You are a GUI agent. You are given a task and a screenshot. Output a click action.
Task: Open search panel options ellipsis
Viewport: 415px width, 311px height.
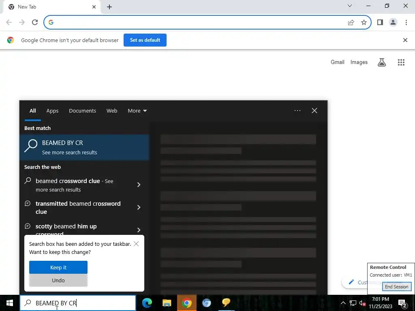297,111
